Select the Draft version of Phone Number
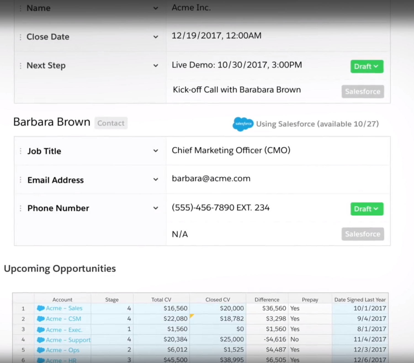This screenshot has height=363, width=414. point(367,209)
